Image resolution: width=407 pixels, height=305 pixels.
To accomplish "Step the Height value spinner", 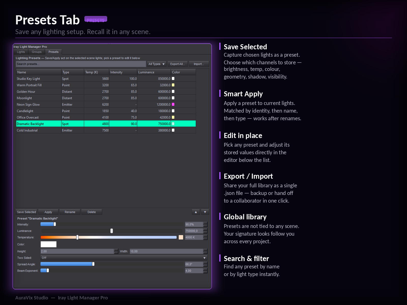I will (116, 251).
